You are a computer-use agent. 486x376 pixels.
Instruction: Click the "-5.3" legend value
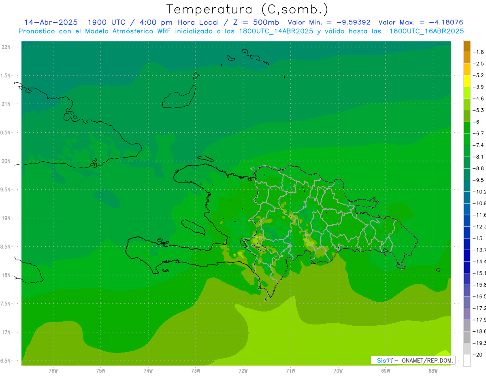tap(478, 110)
